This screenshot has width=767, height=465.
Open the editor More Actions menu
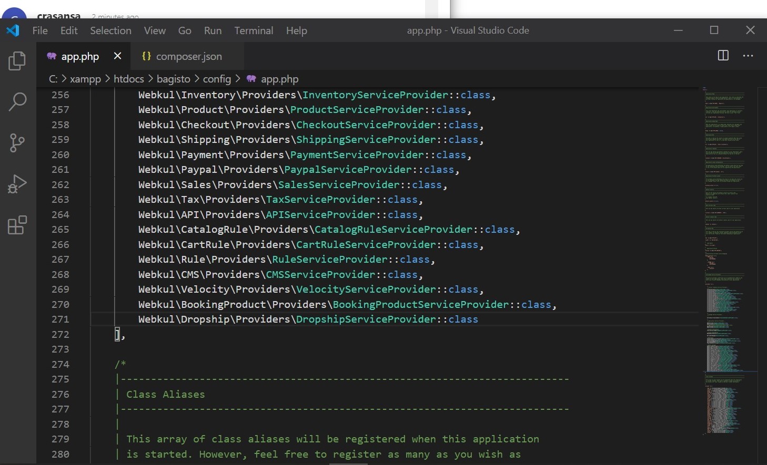[x=748, y=56]
